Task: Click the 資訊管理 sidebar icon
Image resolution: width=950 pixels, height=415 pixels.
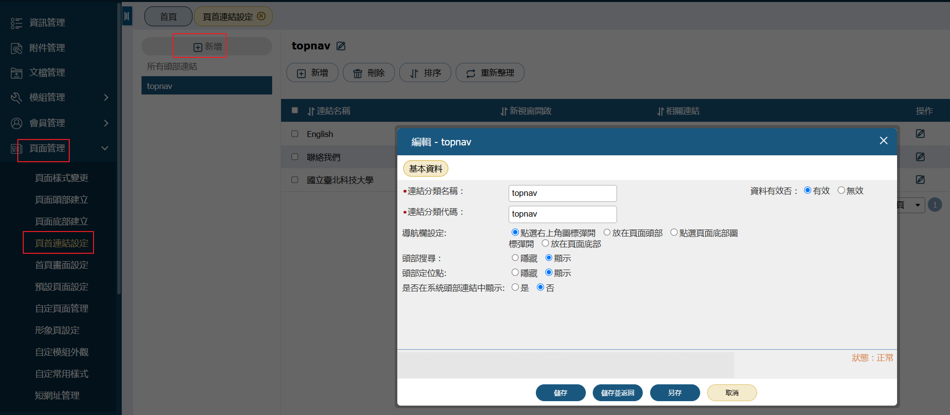Action: click(x=16, y=23)
